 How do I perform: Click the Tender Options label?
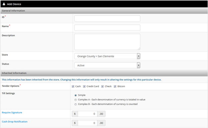10,86
